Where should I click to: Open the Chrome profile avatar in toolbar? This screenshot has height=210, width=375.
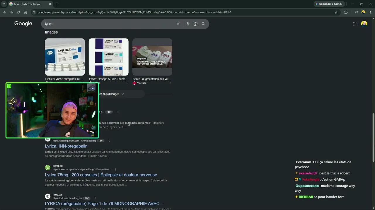(x=364, y=12)
